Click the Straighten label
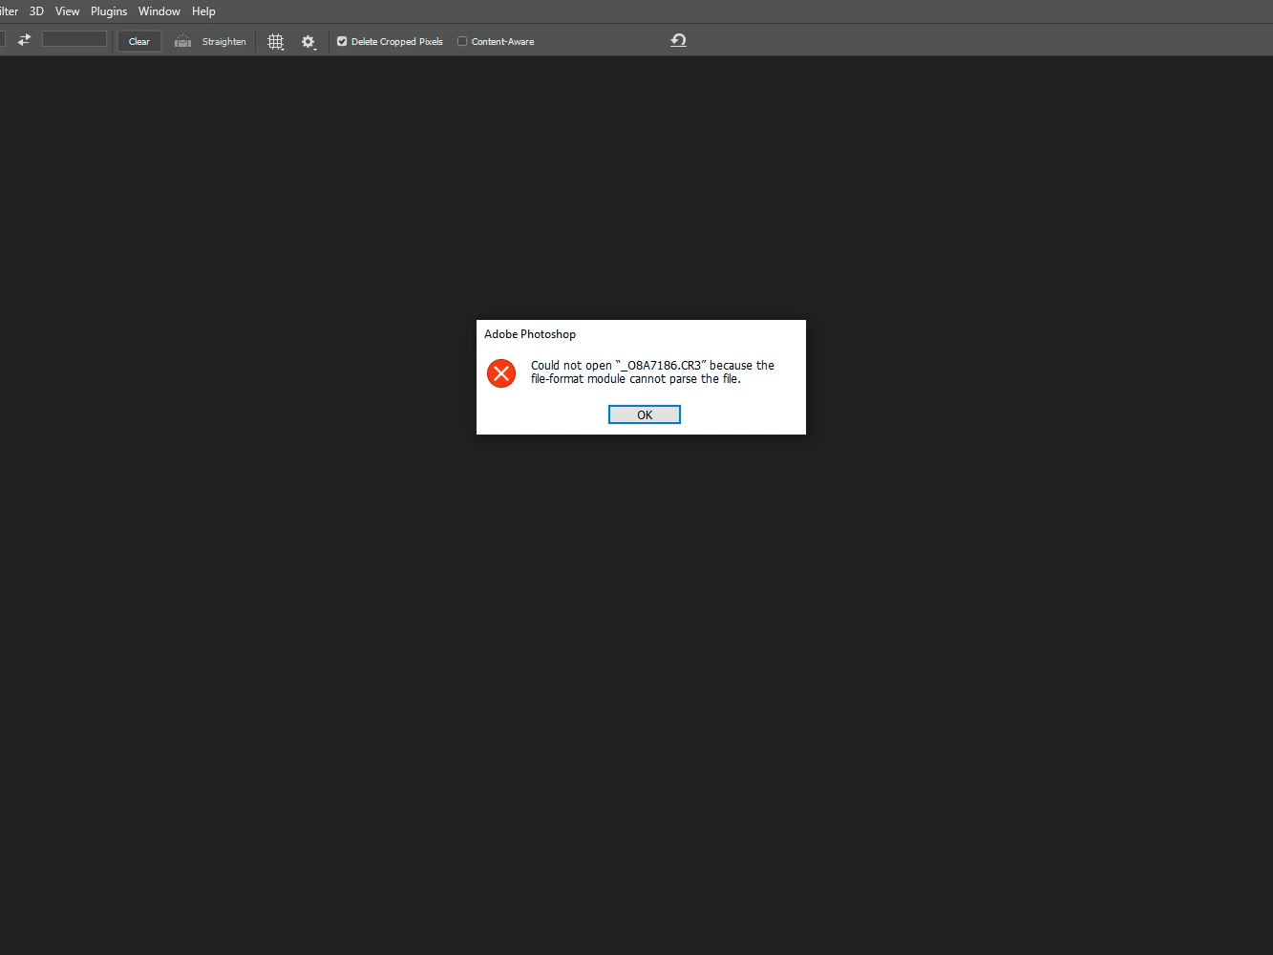The width and height of the screenshot is (1273, 955). [x=223, y=42]
